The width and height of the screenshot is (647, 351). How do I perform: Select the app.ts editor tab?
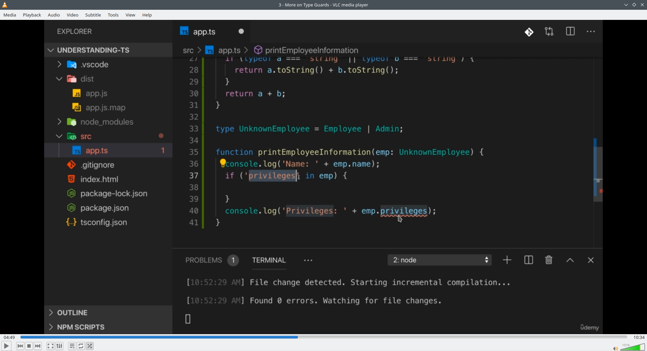coord(212,32)
